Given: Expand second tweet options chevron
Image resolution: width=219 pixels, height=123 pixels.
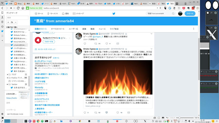Looking at the screenshot, I should coord(151,49).
